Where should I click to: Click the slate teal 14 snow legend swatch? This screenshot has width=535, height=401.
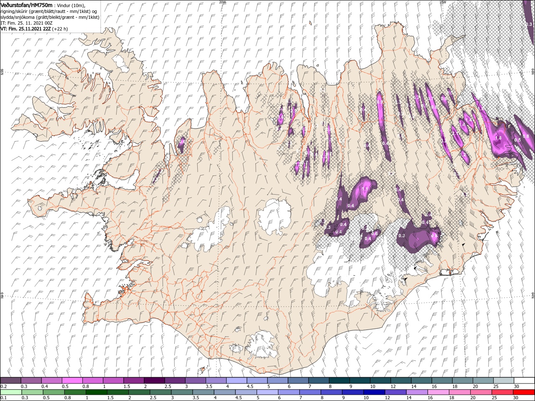[x=422, y=381]
